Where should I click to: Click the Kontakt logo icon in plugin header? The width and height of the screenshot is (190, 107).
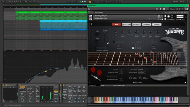89,9
